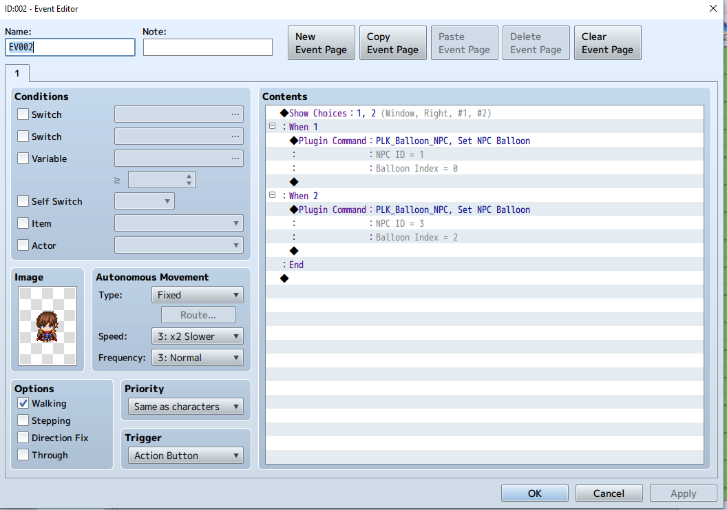The height and width of the screenshot is (510, 727).
Task: Collapse the When 2 branch
Action: (x=272, y=195)
